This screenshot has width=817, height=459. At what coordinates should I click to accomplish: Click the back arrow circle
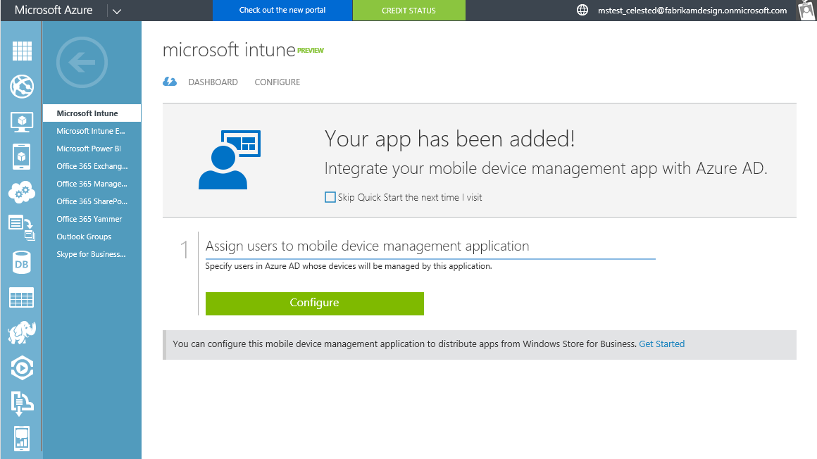pos(82,63)
